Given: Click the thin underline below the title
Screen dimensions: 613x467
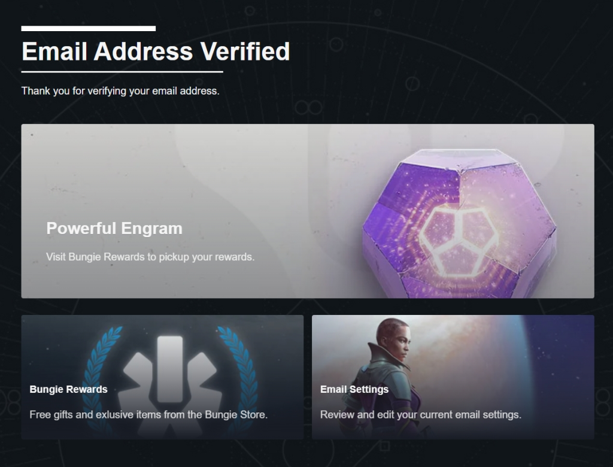Looking at the screenshot, I should pos(122,72).
